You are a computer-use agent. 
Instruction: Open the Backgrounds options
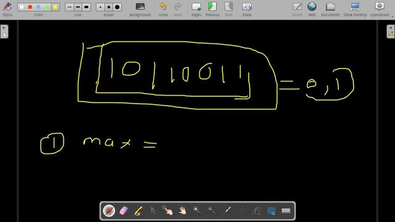[140, 10]
